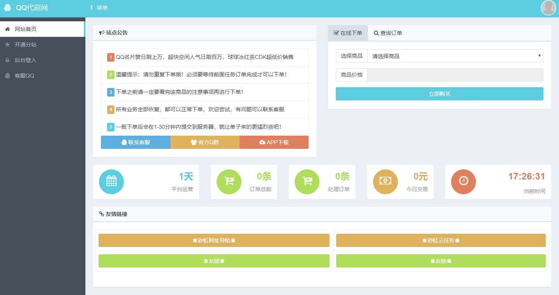The width and height of the screenshot is (559, 295).
Task: Click the clock icon beside 当前时间
Action: (464, 181)
